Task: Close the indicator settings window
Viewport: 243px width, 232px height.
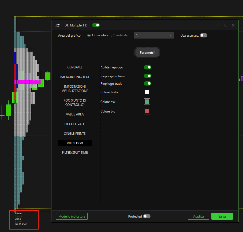Action: (233, 25)
